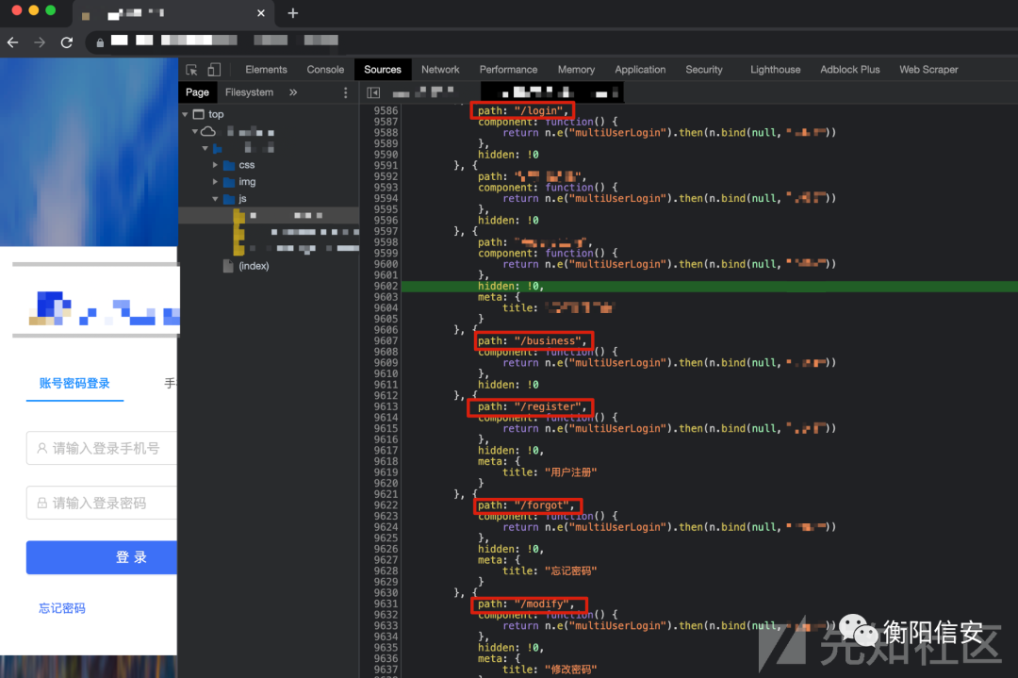The width and height of the screenshot is (1018, 678).
Task: Collapse the js folder arrow
Action: 215,199
